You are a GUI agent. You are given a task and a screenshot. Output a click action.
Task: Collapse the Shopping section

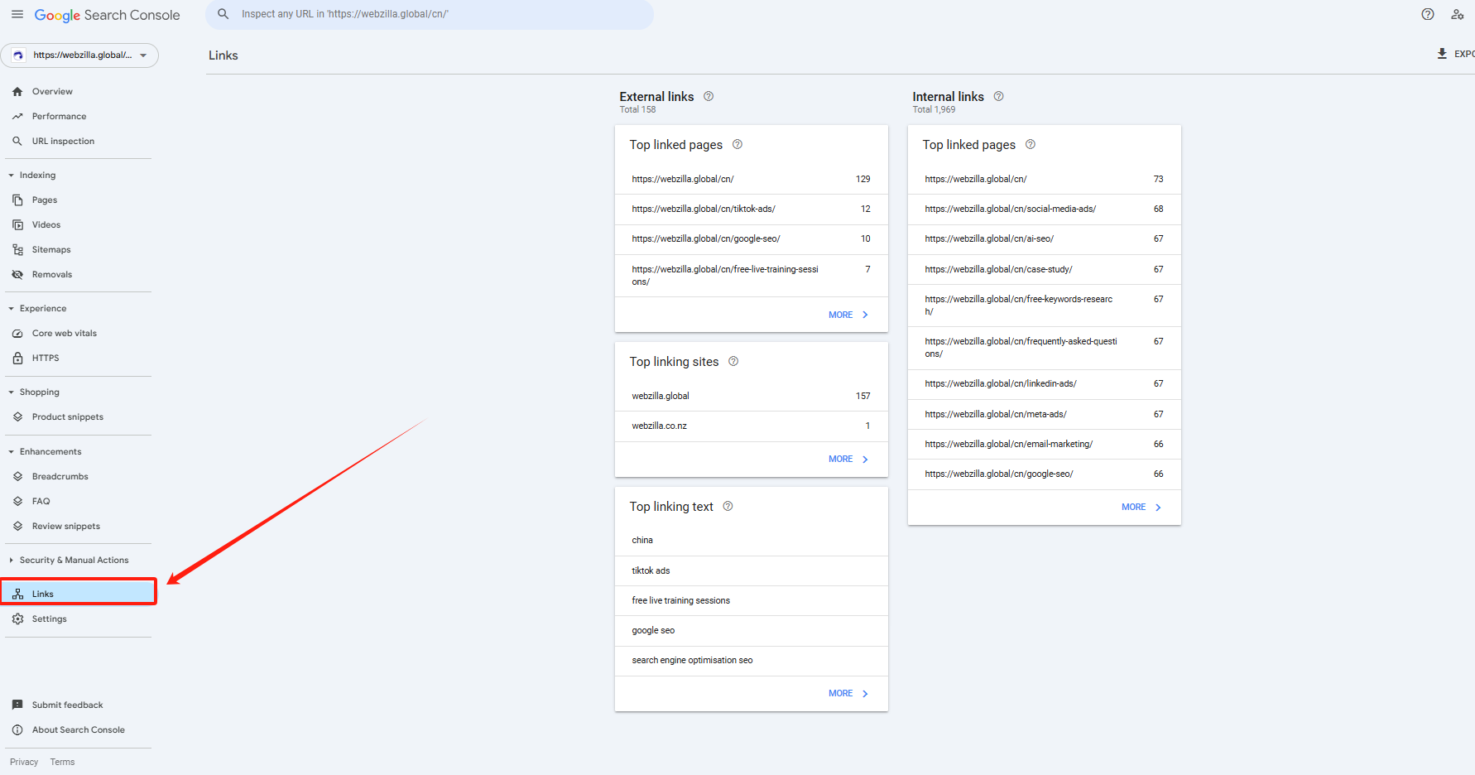[11, 392]
